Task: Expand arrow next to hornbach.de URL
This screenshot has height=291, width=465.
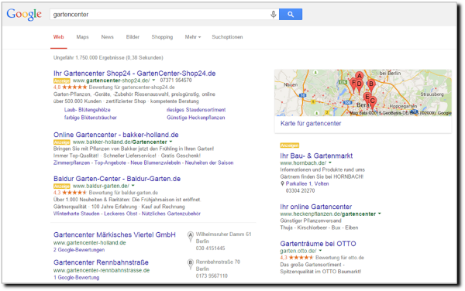Action: point(330,163)
